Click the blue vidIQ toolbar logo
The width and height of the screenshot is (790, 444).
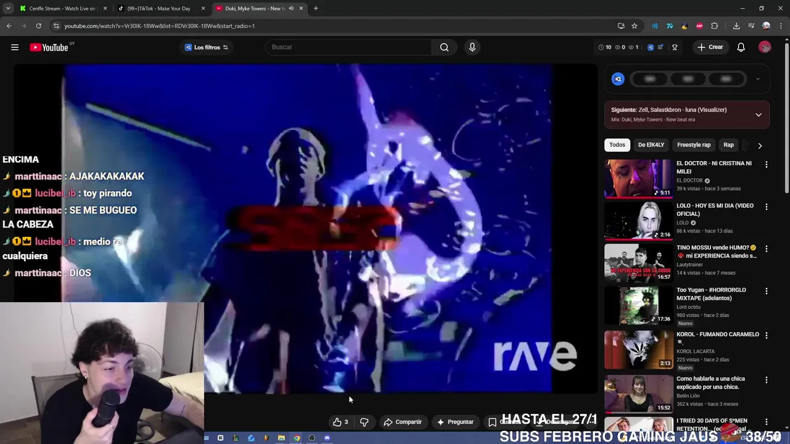pos(651,47)
